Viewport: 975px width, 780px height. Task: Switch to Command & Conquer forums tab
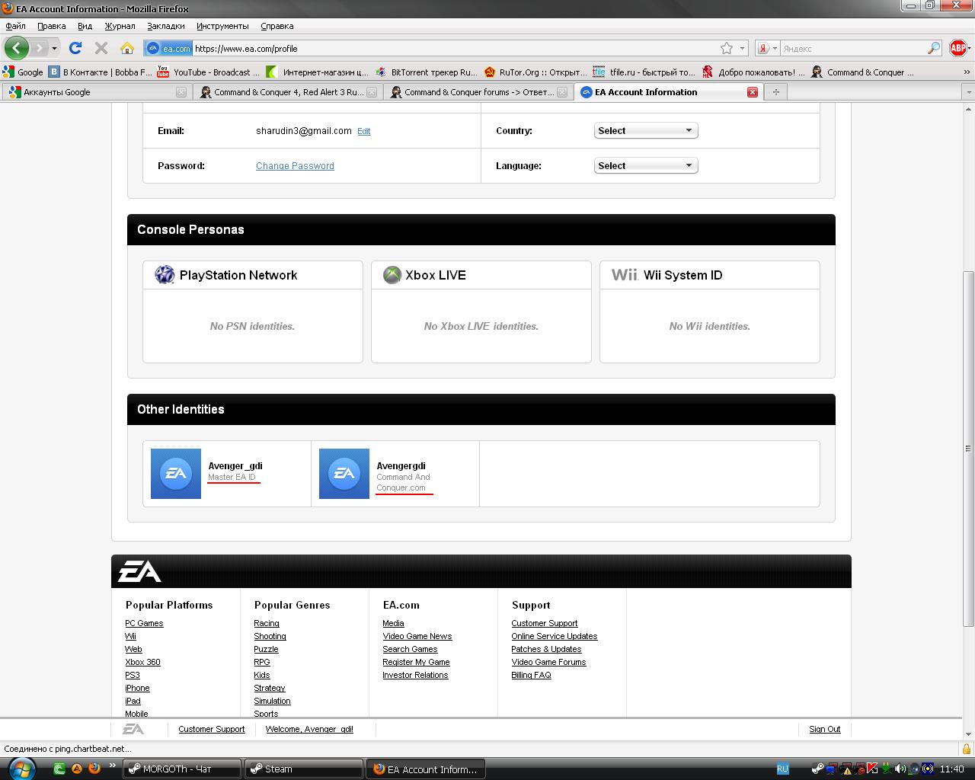pos(478,92)
